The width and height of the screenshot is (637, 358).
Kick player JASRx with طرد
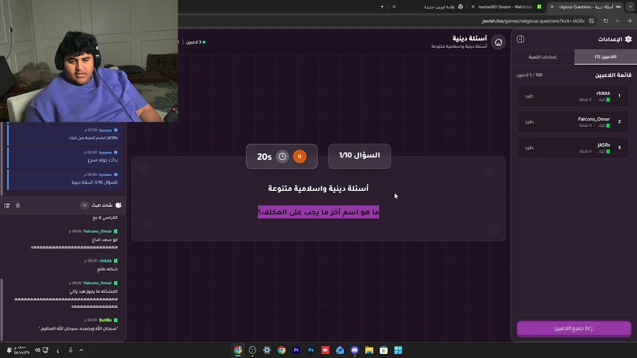529,148
